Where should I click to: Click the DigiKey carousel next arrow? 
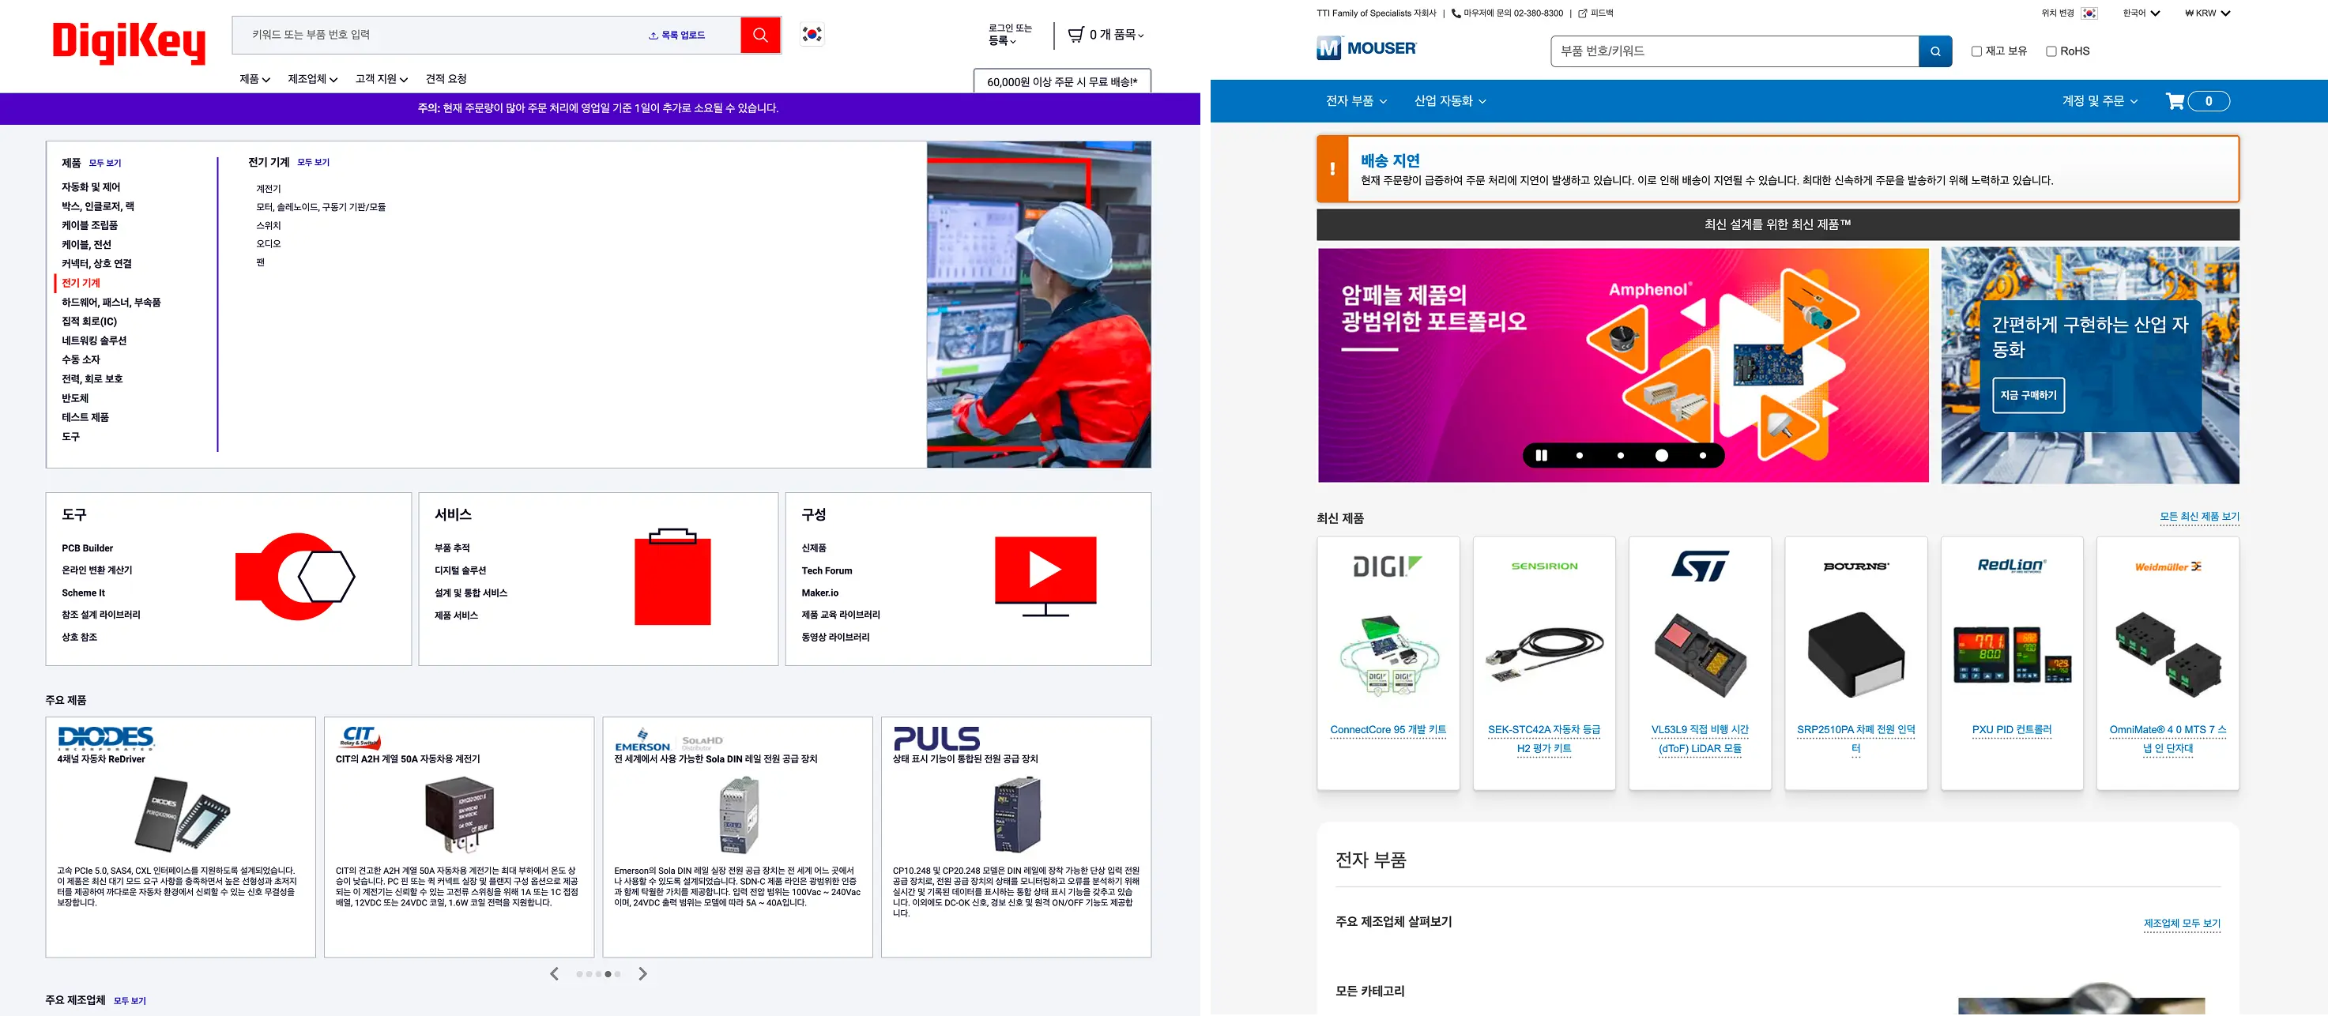coord(642,973)
